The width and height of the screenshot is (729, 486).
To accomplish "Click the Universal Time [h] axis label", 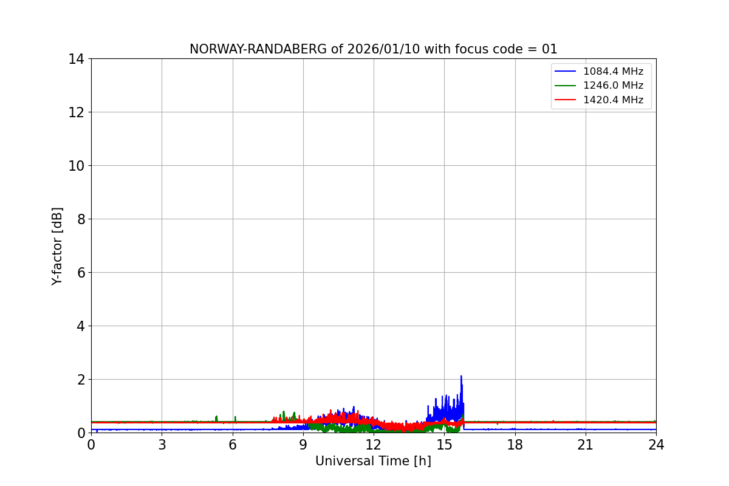I will coord(373,461).
